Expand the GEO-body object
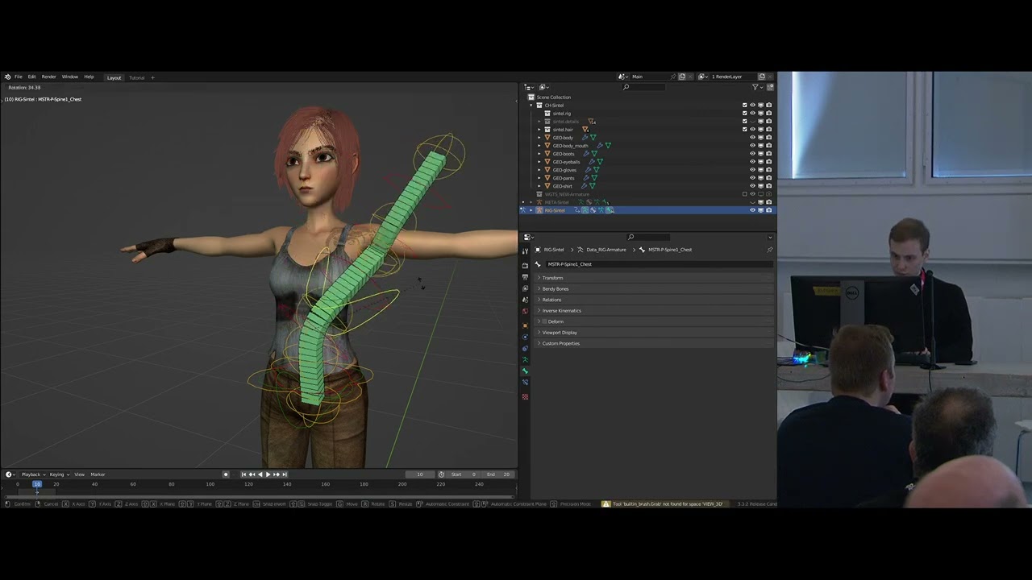Image resolution: width=1032 pixels, height=580 pixels. point(539,138)
